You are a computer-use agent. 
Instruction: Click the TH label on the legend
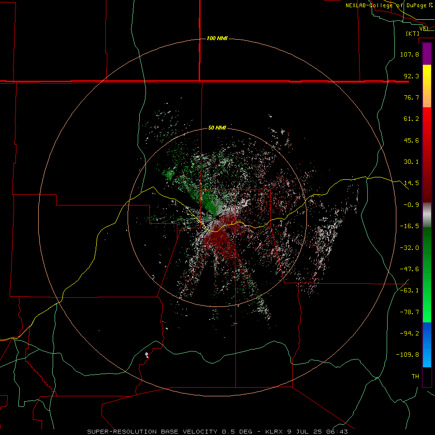coord(415,377)
